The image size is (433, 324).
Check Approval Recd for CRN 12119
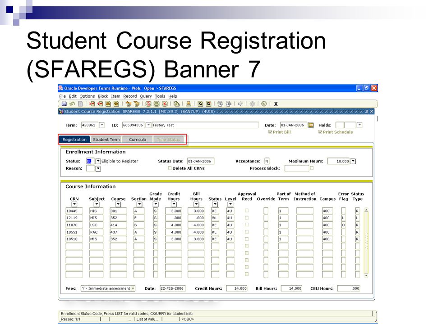point(247,218)
